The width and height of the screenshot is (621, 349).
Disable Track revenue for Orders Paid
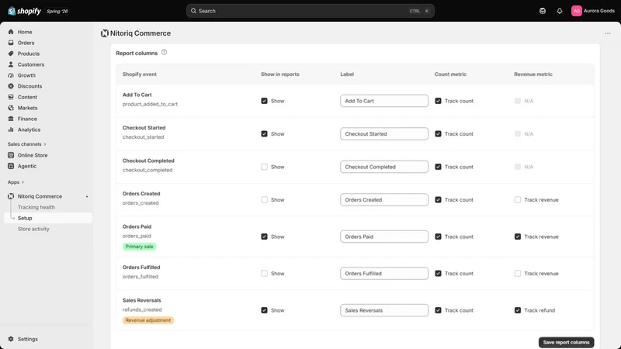coord(518,237)
